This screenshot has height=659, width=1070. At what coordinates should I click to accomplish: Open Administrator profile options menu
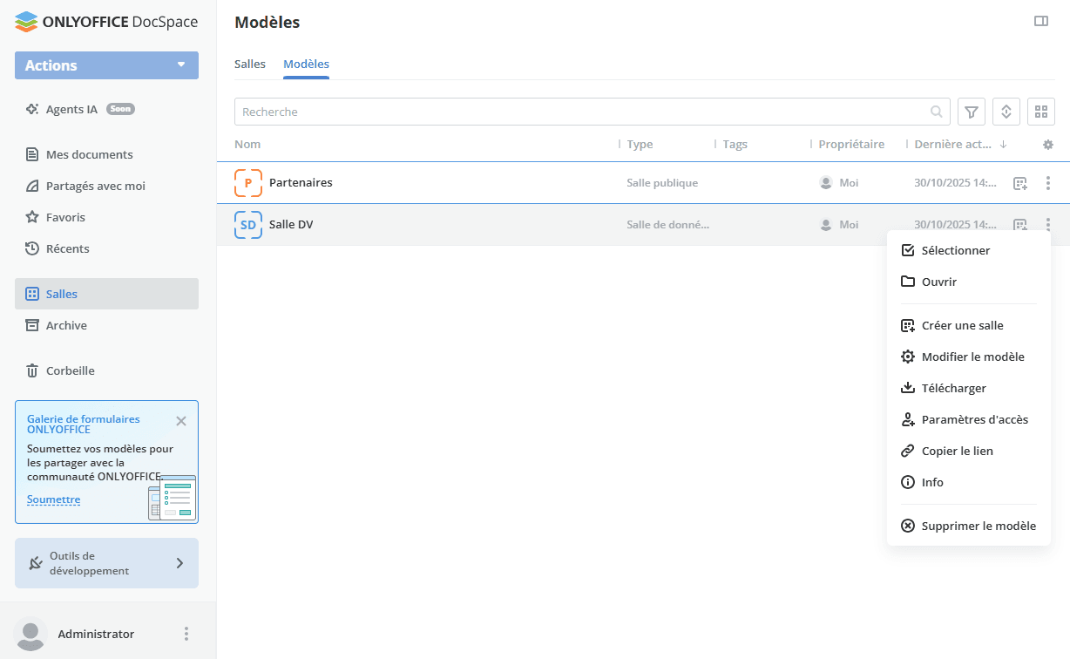[186, 634]
